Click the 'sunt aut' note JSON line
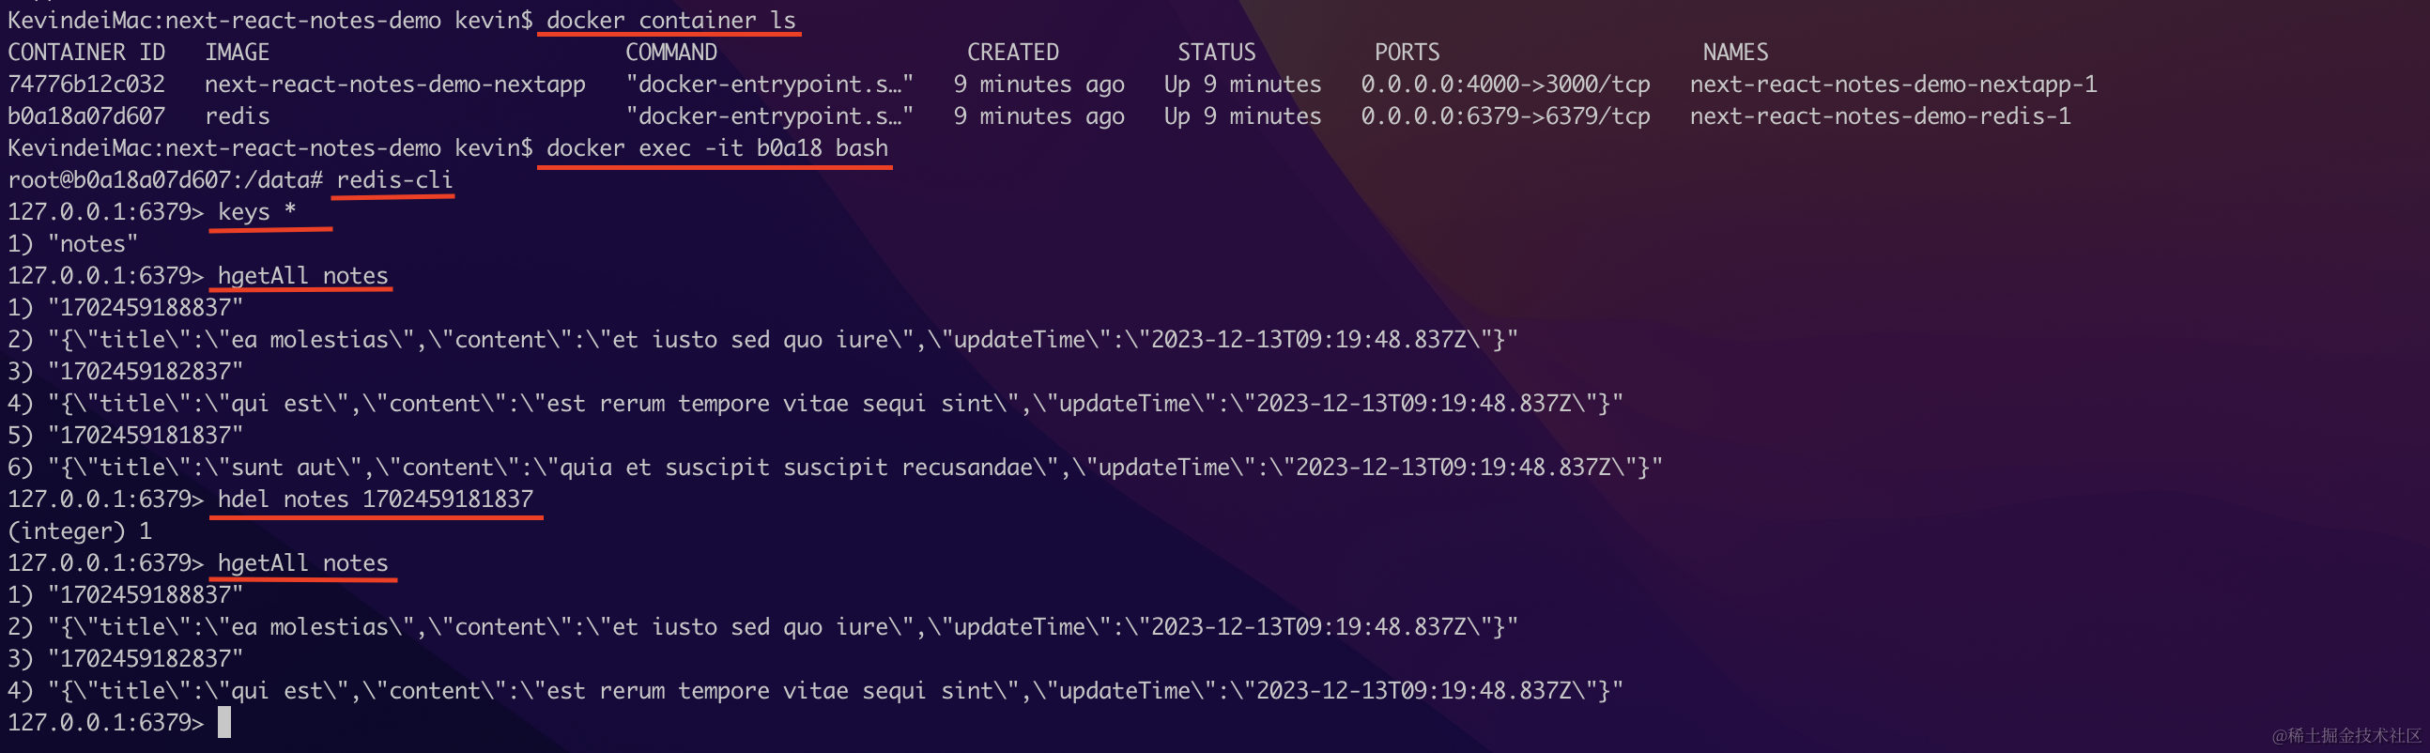This screenshot has height=753, width=2430. click(834, 467)
